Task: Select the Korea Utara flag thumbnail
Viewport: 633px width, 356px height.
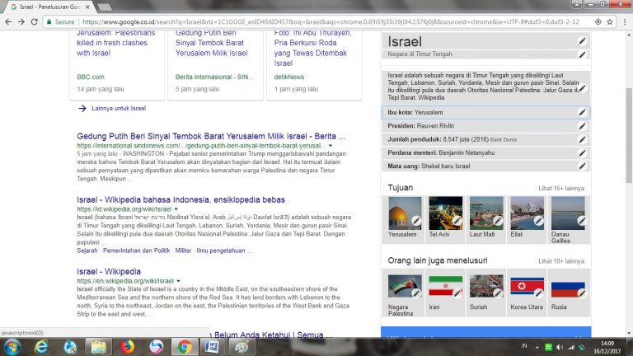Action: [x=527, y=287]
